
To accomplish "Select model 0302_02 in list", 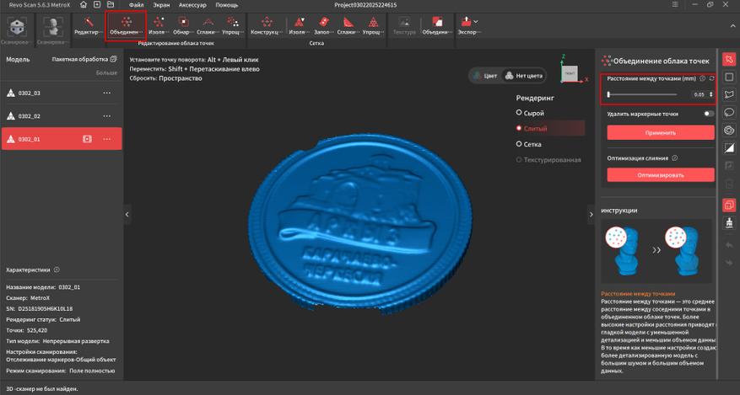I will point(62,116).
